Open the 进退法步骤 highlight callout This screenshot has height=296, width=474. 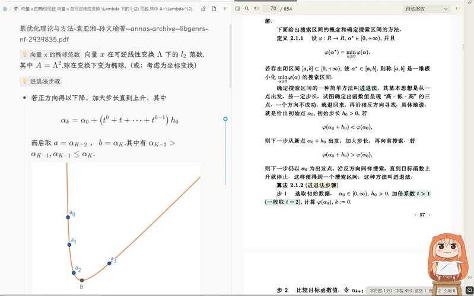[41, 82]
